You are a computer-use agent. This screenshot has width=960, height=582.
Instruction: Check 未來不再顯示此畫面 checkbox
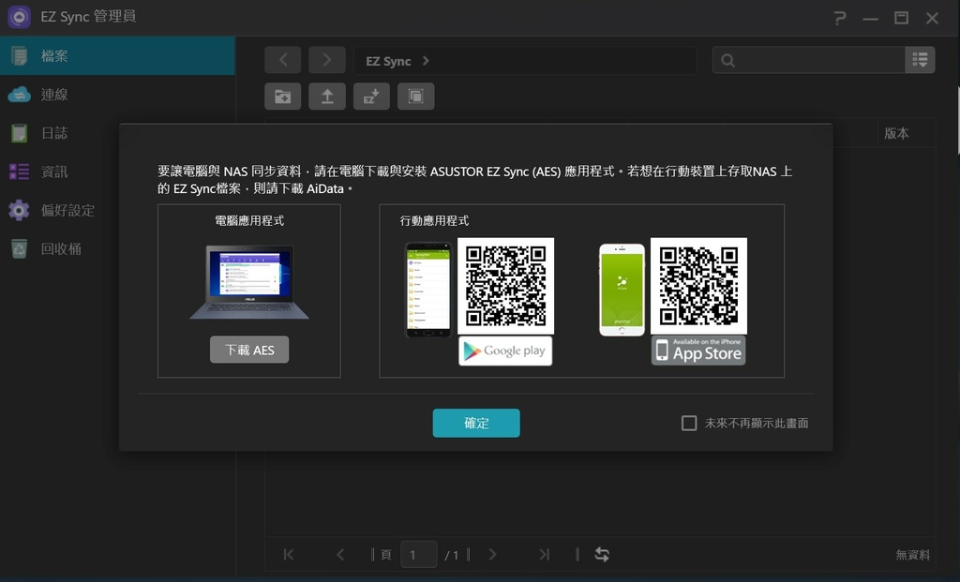[689, 423]
